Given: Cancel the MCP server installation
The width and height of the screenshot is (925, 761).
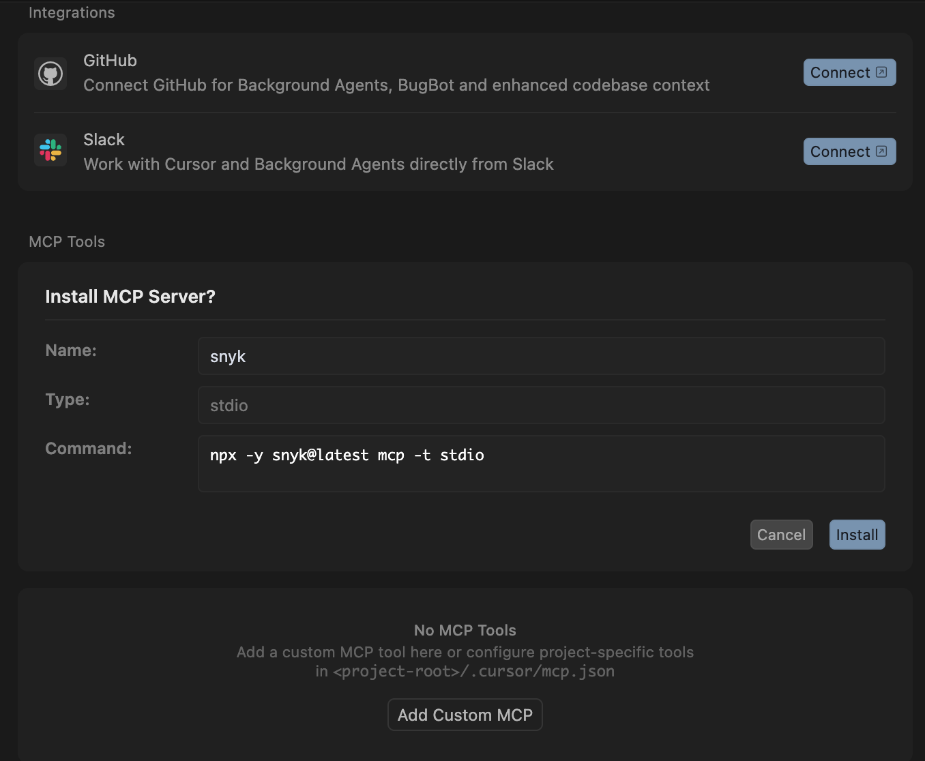Looking at the screenshot, I should pos(781,535).
